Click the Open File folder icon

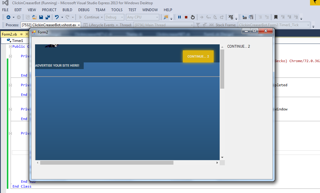34,17
